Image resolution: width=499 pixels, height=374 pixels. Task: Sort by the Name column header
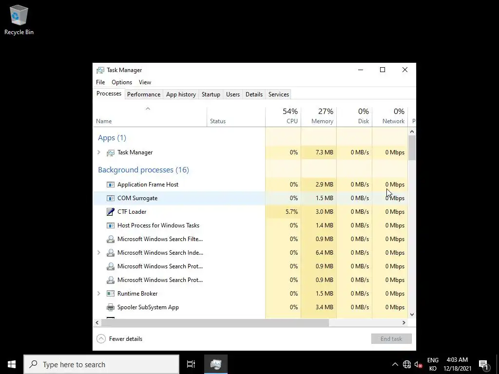(150, 116)
